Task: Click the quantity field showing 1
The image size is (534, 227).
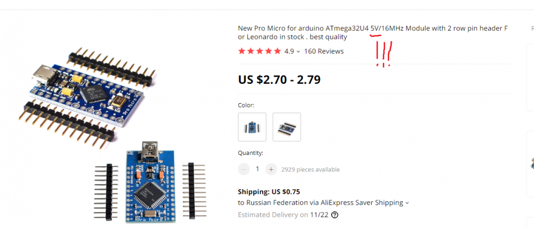Action: (x=257, y=169)
